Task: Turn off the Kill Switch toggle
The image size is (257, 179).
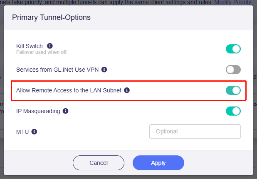Action: 233,49
